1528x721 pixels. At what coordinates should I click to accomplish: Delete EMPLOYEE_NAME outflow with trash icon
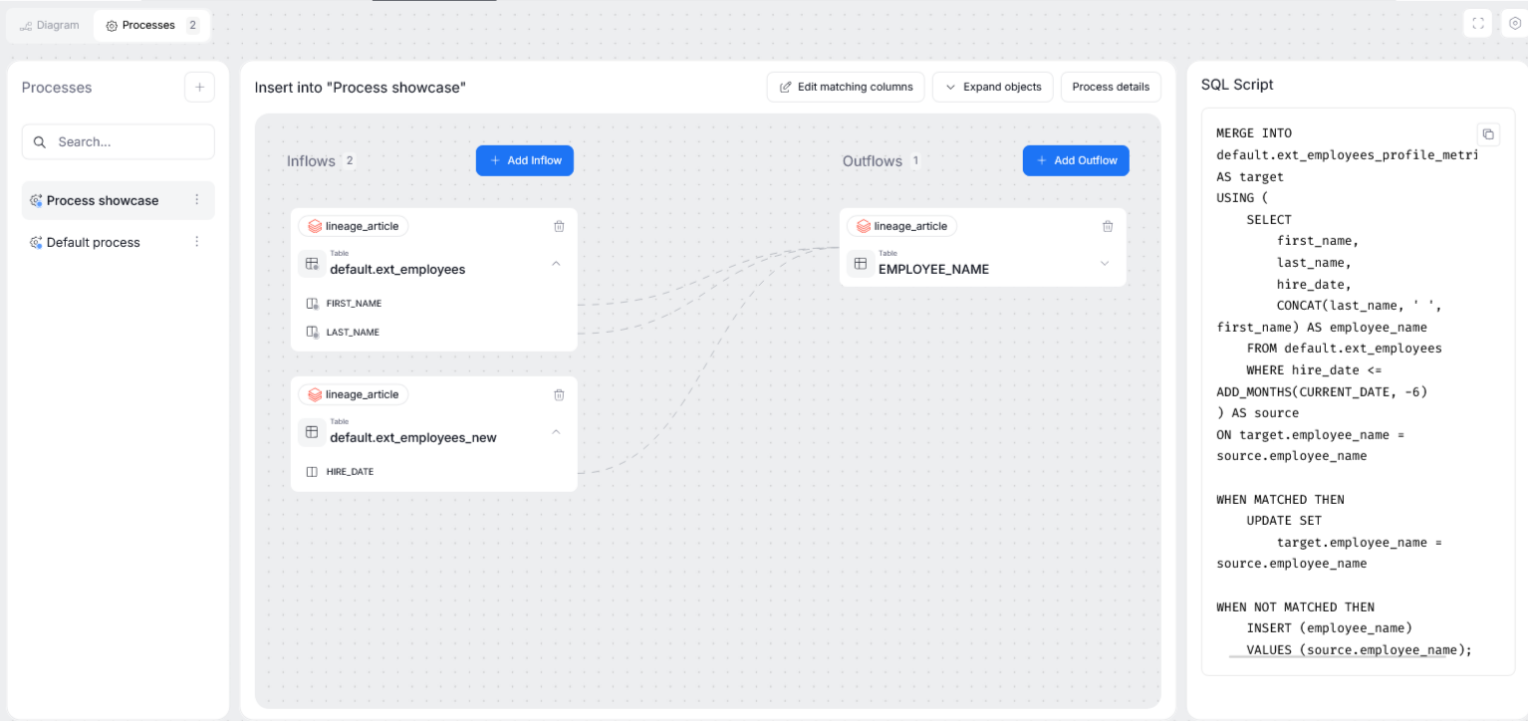(1108, 226)
